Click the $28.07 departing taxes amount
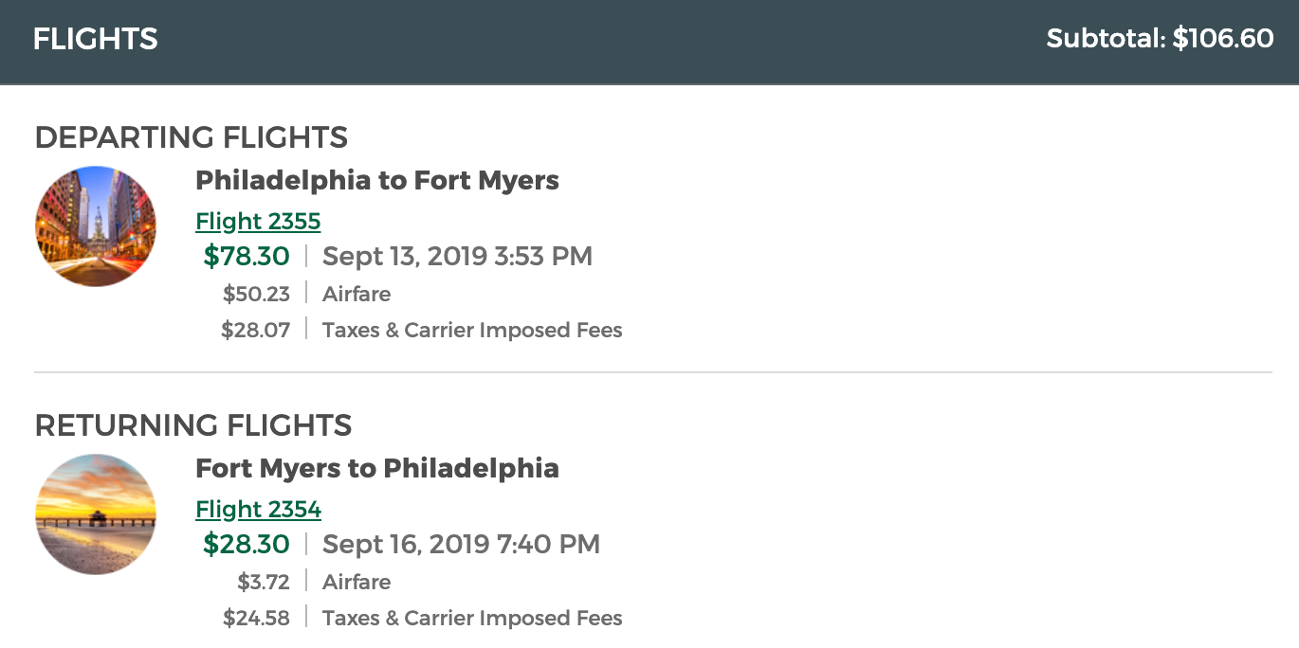The width and height of the screenshot is (1299, 648). click(256, 330)
